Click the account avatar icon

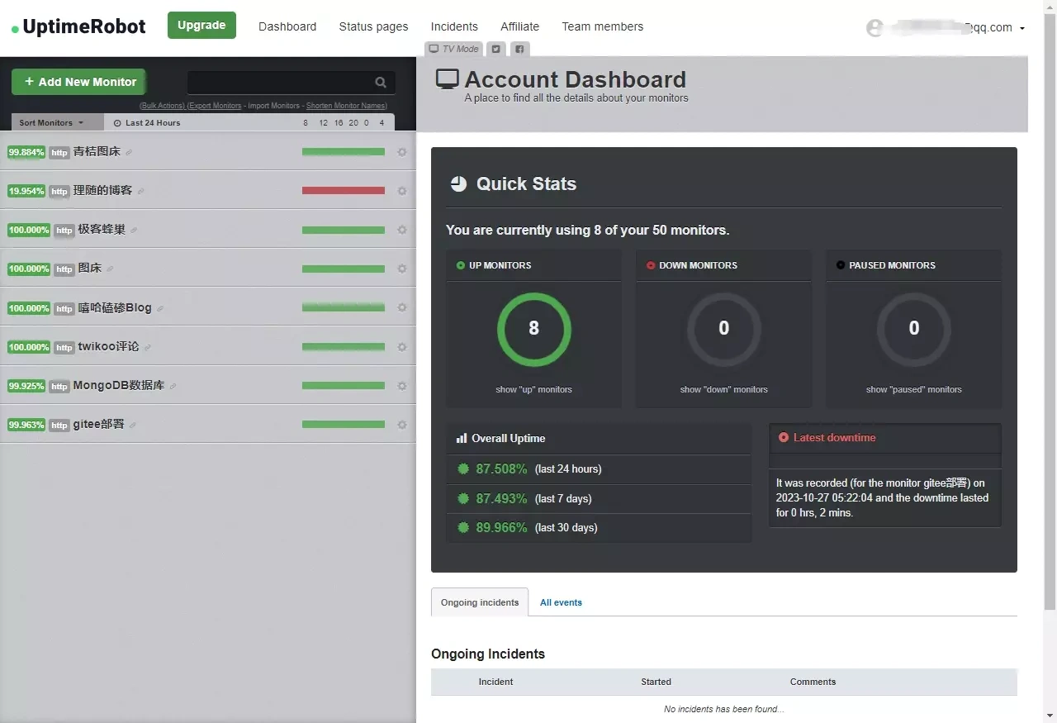(x=875, y=28)
